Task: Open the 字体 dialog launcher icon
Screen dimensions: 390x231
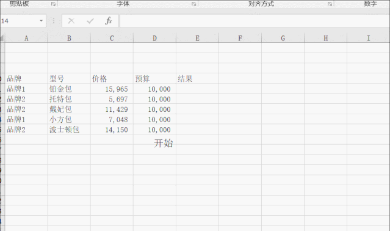Action: pos(193,4)
